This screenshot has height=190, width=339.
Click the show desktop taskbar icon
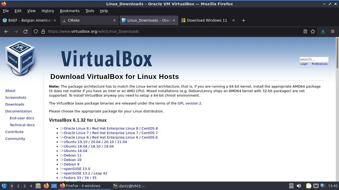pos(54,186)
